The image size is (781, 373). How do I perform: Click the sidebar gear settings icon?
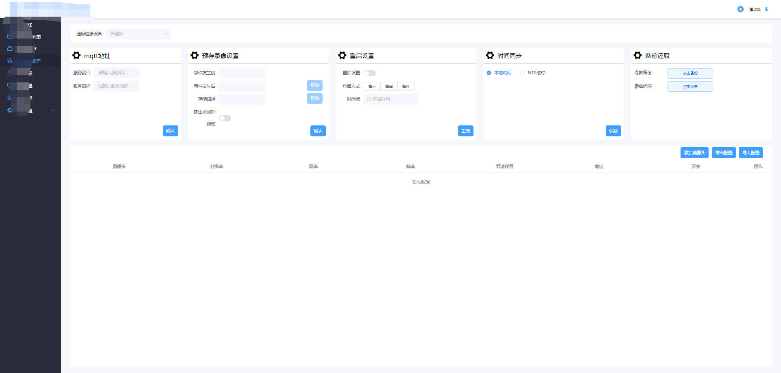point(10,110)
